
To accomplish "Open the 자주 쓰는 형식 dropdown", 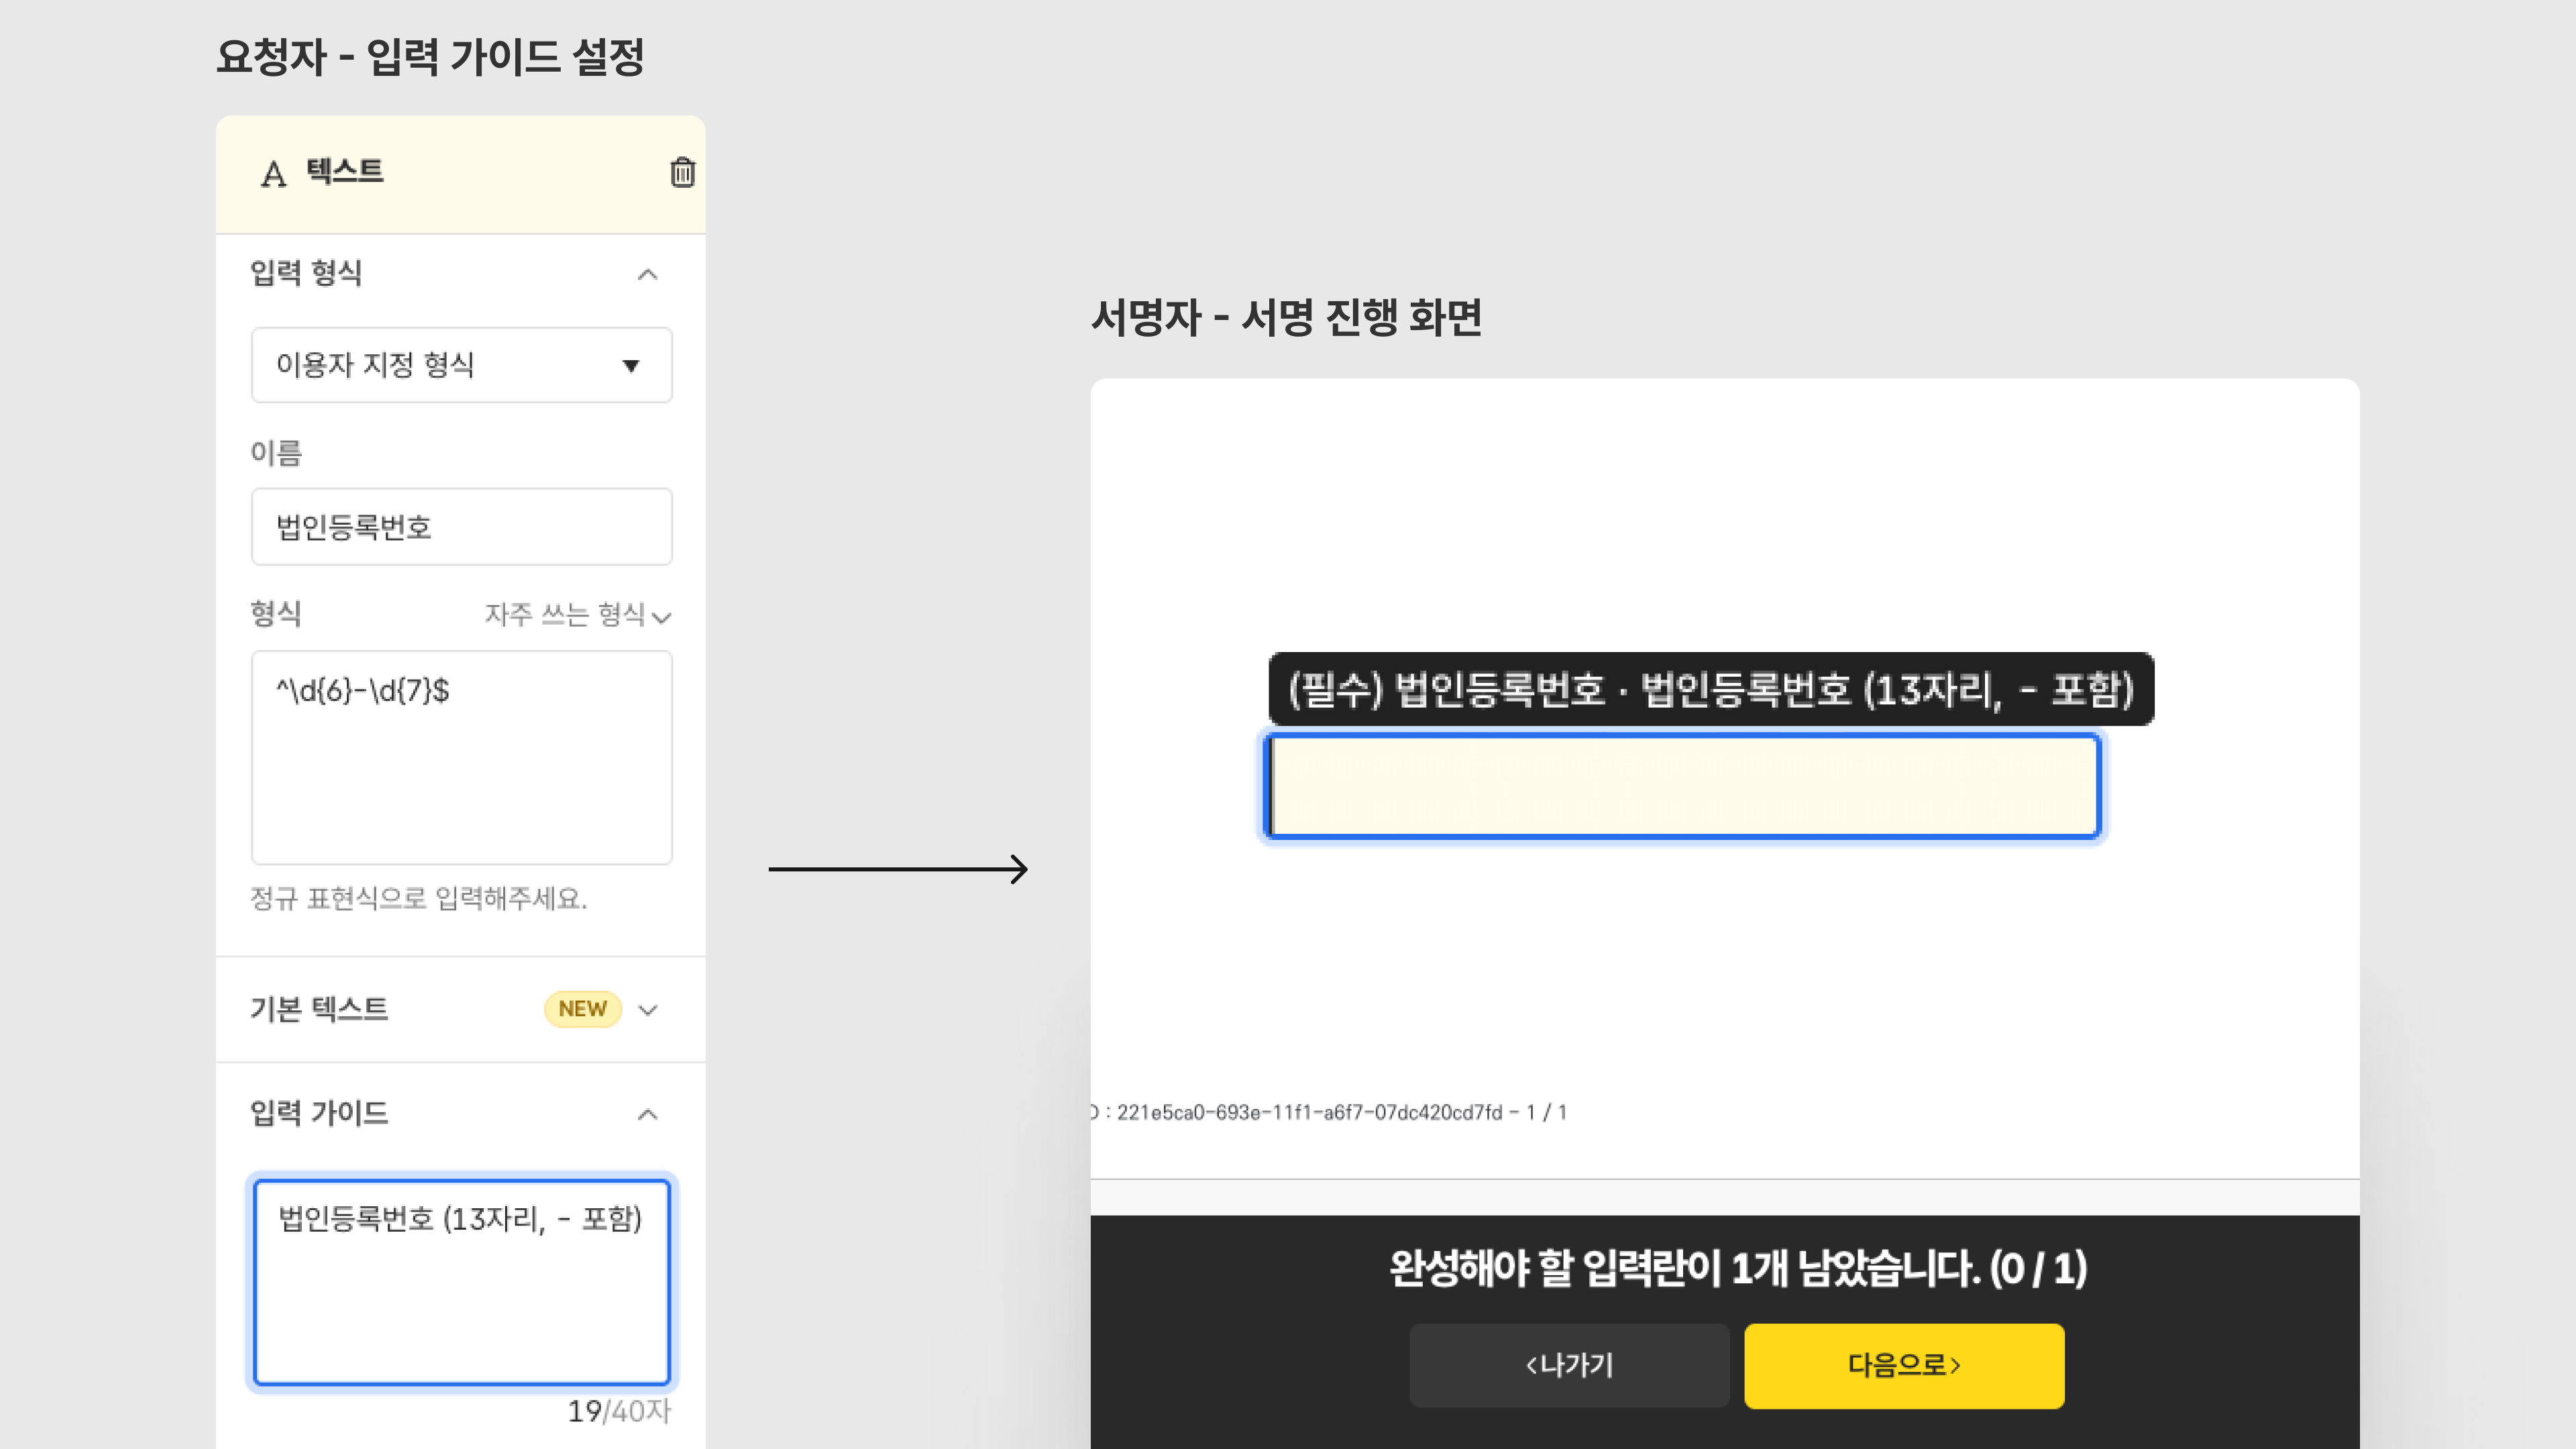I will 578,614.
